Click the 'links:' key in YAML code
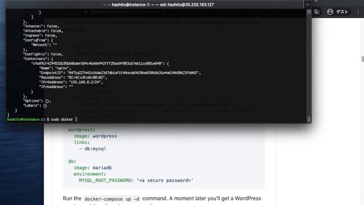The image size is (364, 205). click(x=81, y=142)
